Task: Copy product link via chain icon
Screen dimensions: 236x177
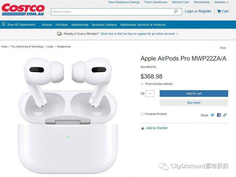Action: (x=225, y=115)
